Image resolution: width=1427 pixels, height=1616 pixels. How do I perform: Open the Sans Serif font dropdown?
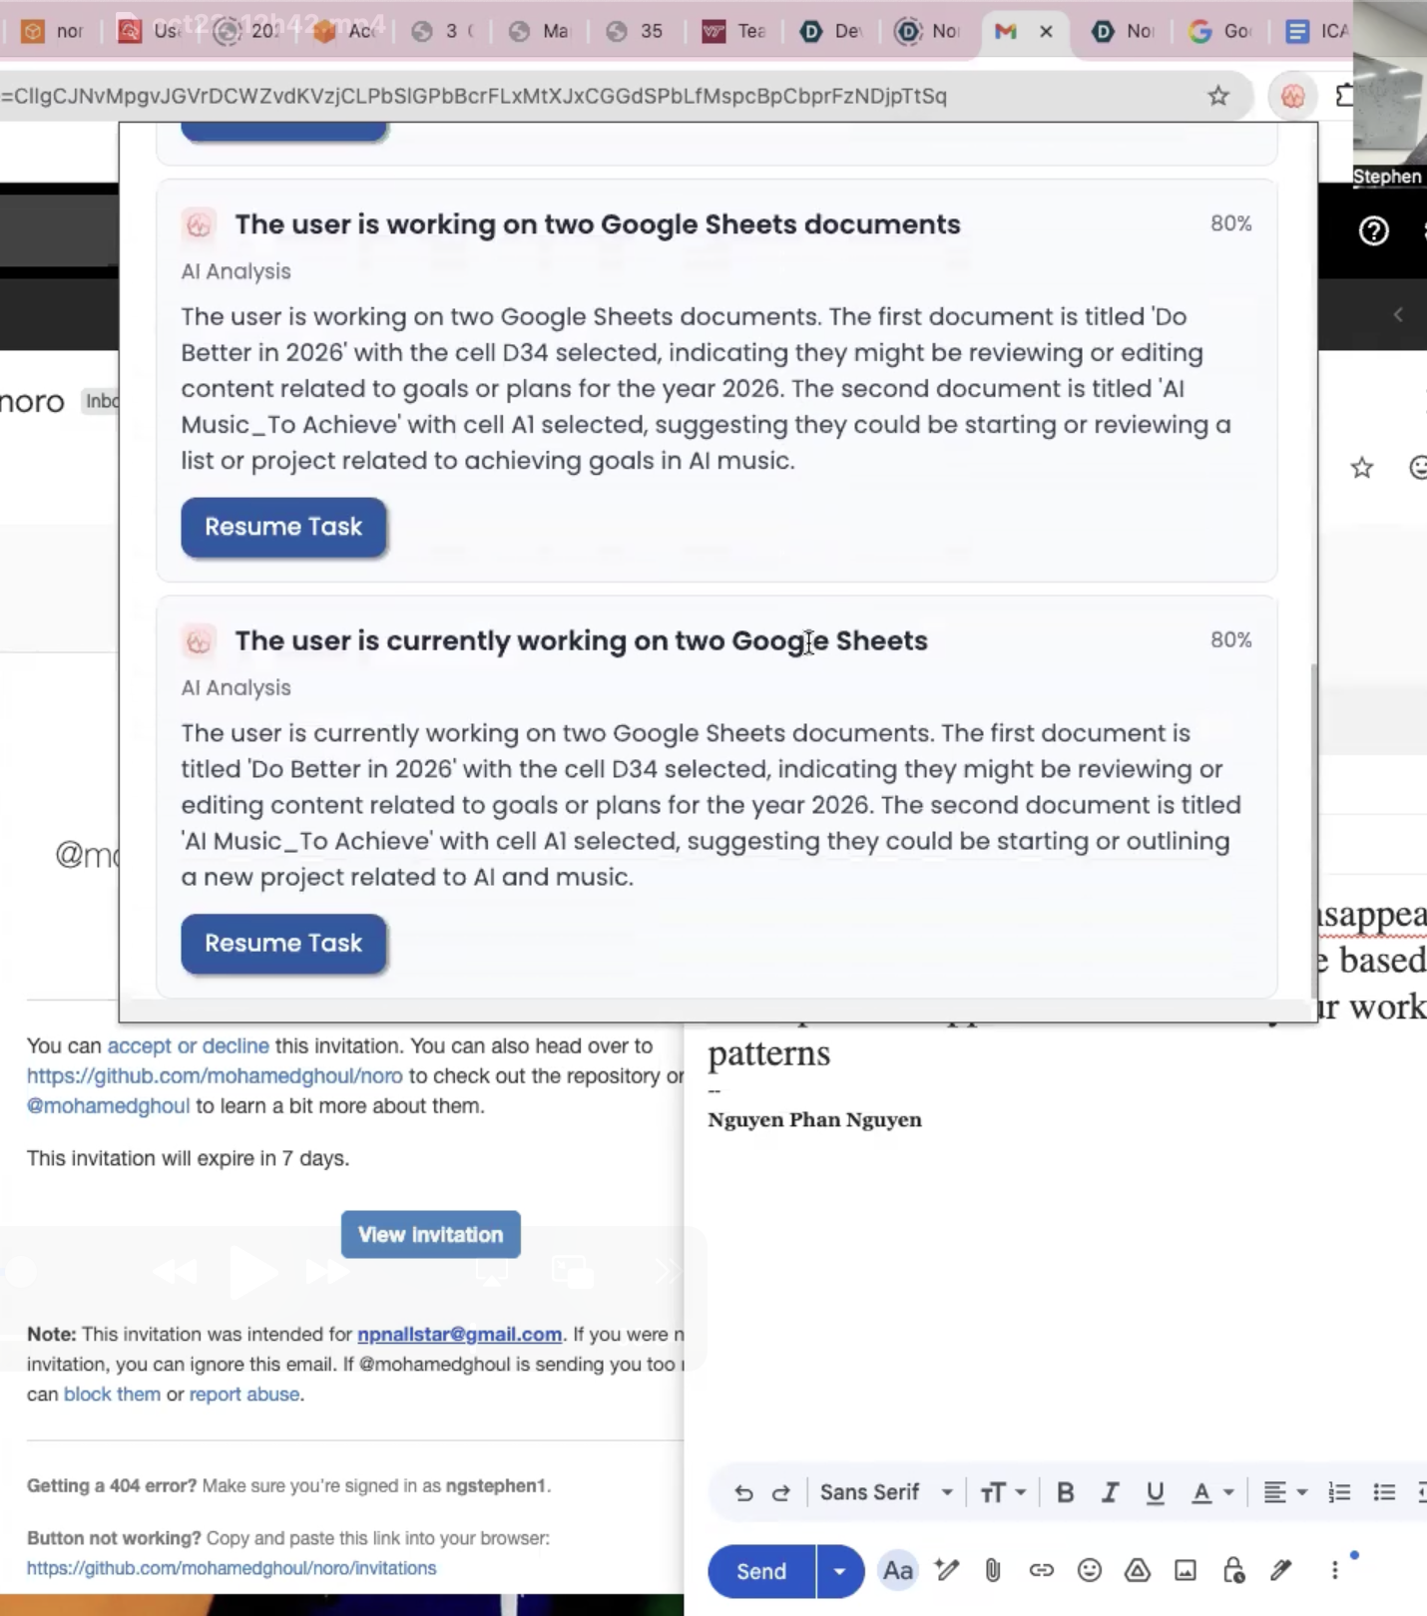coord(886,1492)
